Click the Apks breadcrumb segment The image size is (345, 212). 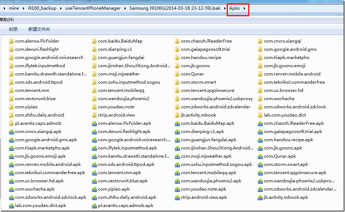point(234,8)
